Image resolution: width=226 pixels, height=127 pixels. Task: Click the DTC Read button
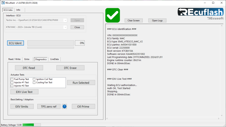pyautogui.click(x=29, y=68)
